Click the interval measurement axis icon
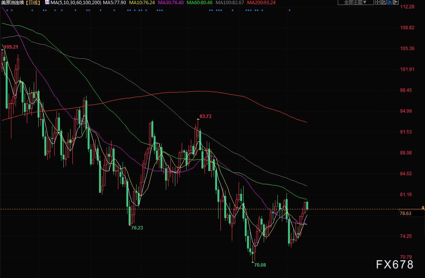The width and height of the screenshot is (425, 278). pos(384,2)
